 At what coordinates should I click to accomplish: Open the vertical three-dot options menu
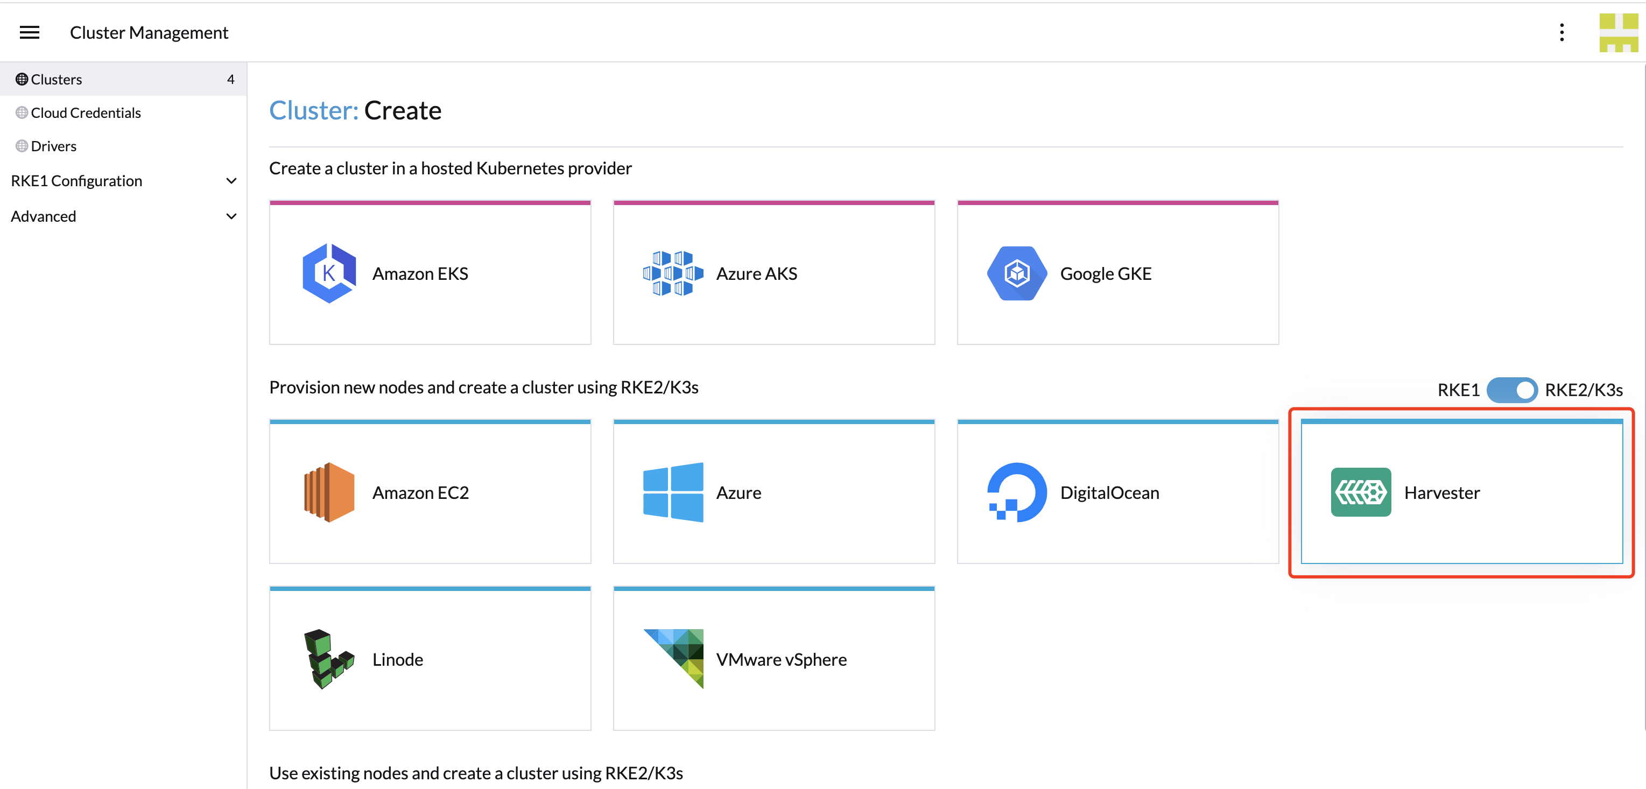pos(1561,33)
